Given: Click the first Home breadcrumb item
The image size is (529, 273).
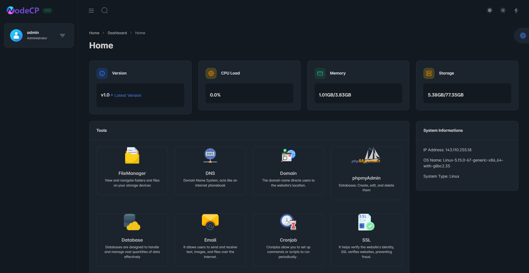Looking at the screenshot, I should [94, 33].
